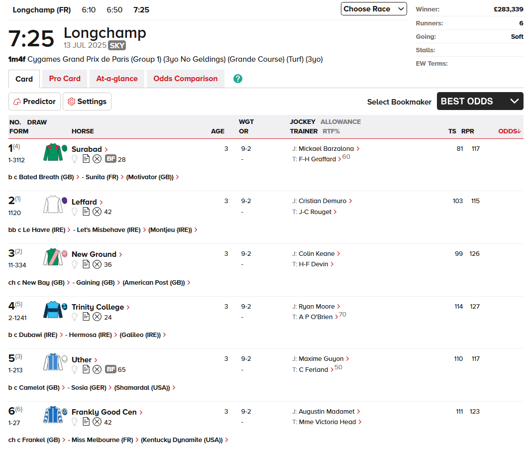
Task: Open trainer F-H Graffard's profile
Action: tap(320, 159)
